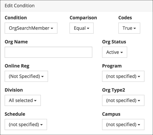Click the Edit Condition panel header
The height and width of the screenshot is (135, 153).
[76, 6]
